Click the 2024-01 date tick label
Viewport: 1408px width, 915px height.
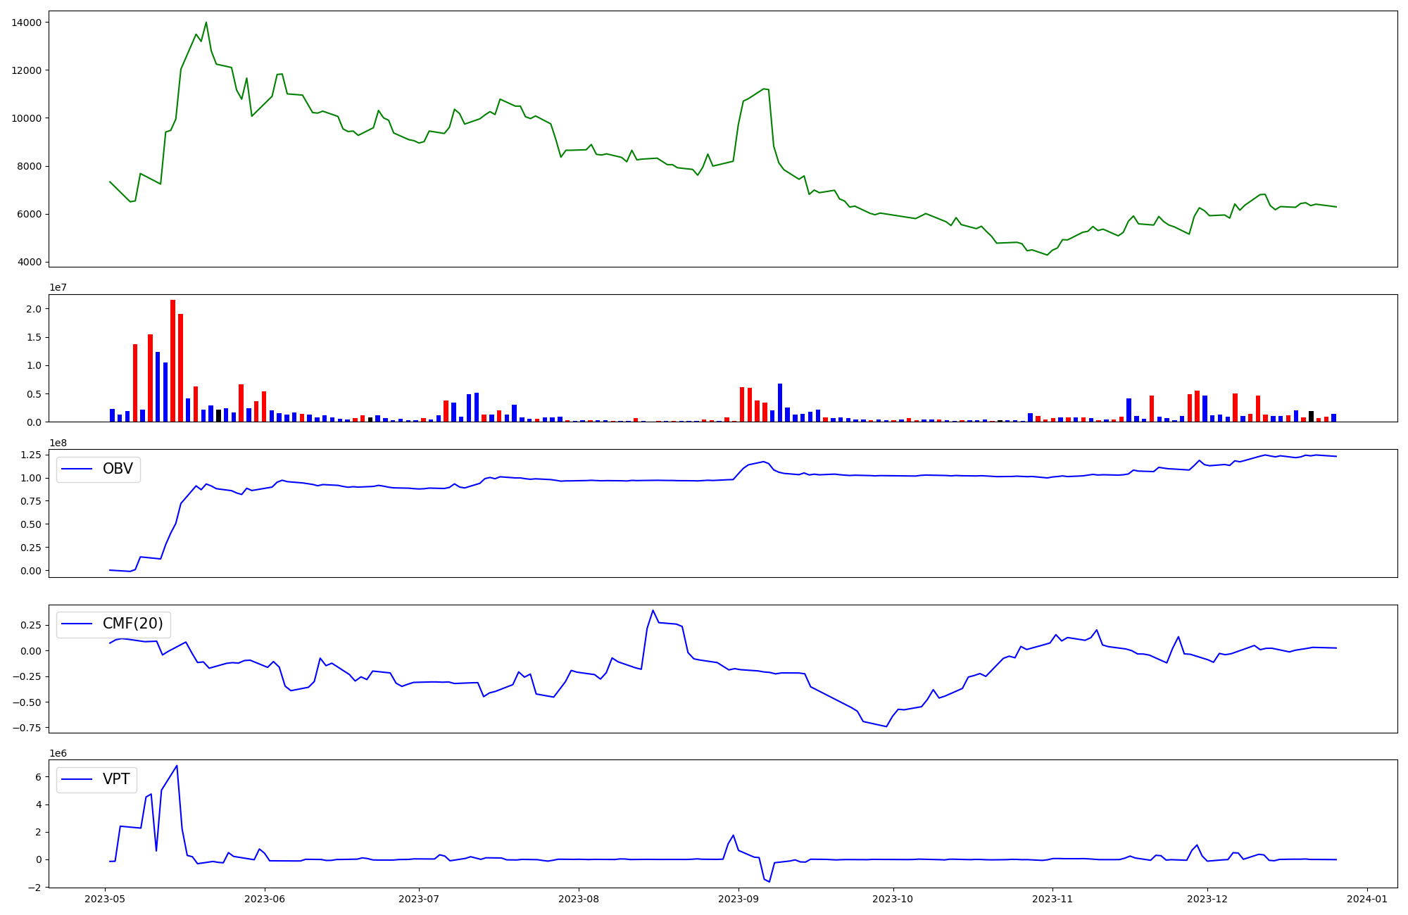1367,899
